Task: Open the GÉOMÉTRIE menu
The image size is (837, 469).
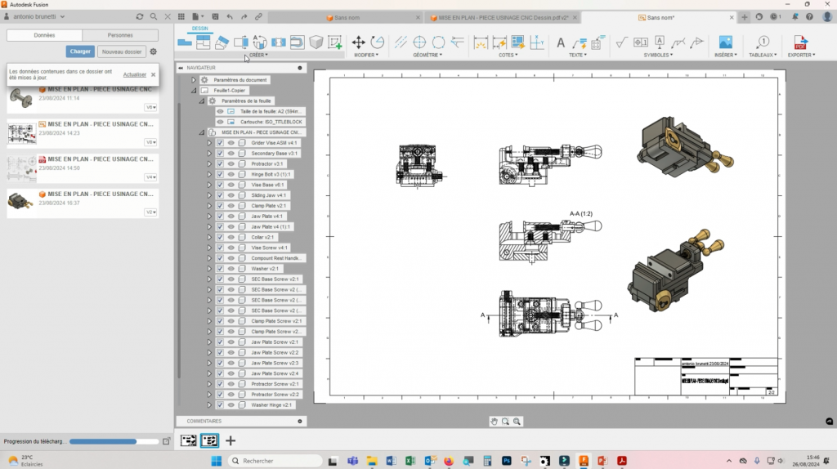Action: point(427,55)
